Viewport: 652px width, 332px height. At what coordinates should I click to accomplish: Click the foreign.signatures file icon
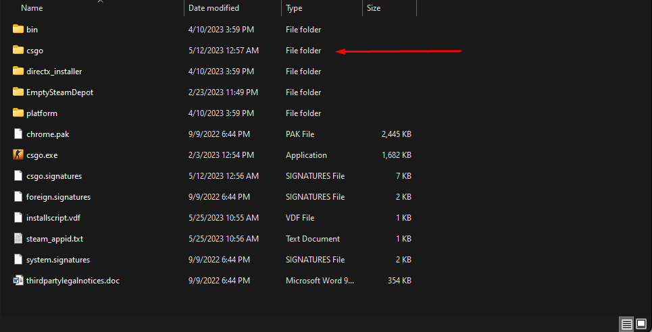point(18,197)
